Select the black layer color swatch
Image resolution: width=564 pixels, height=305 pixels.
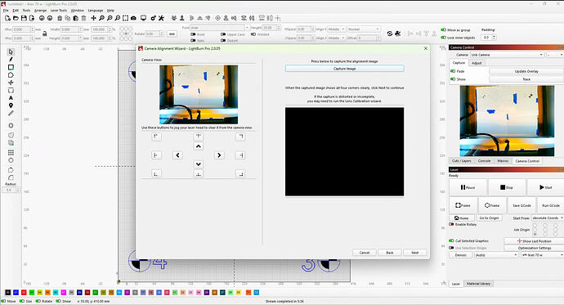click(x=7, y=293)
